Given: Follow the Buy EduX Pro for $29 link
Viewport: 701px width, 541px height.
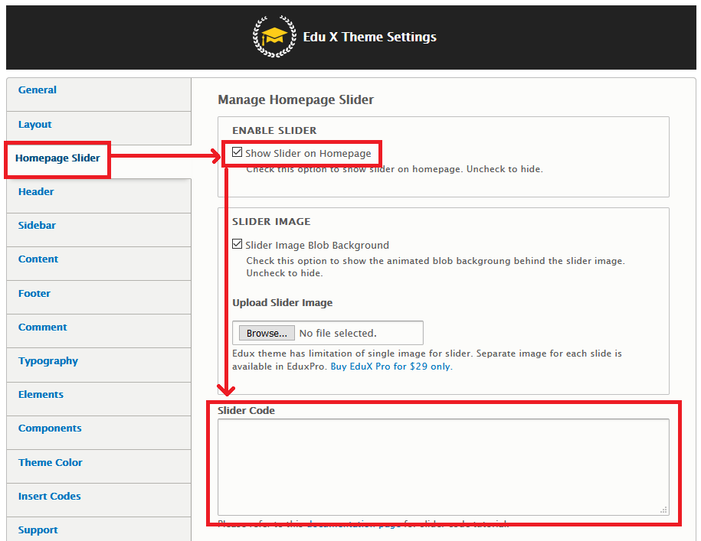Looking at the screenshot, I should point(391,367).
